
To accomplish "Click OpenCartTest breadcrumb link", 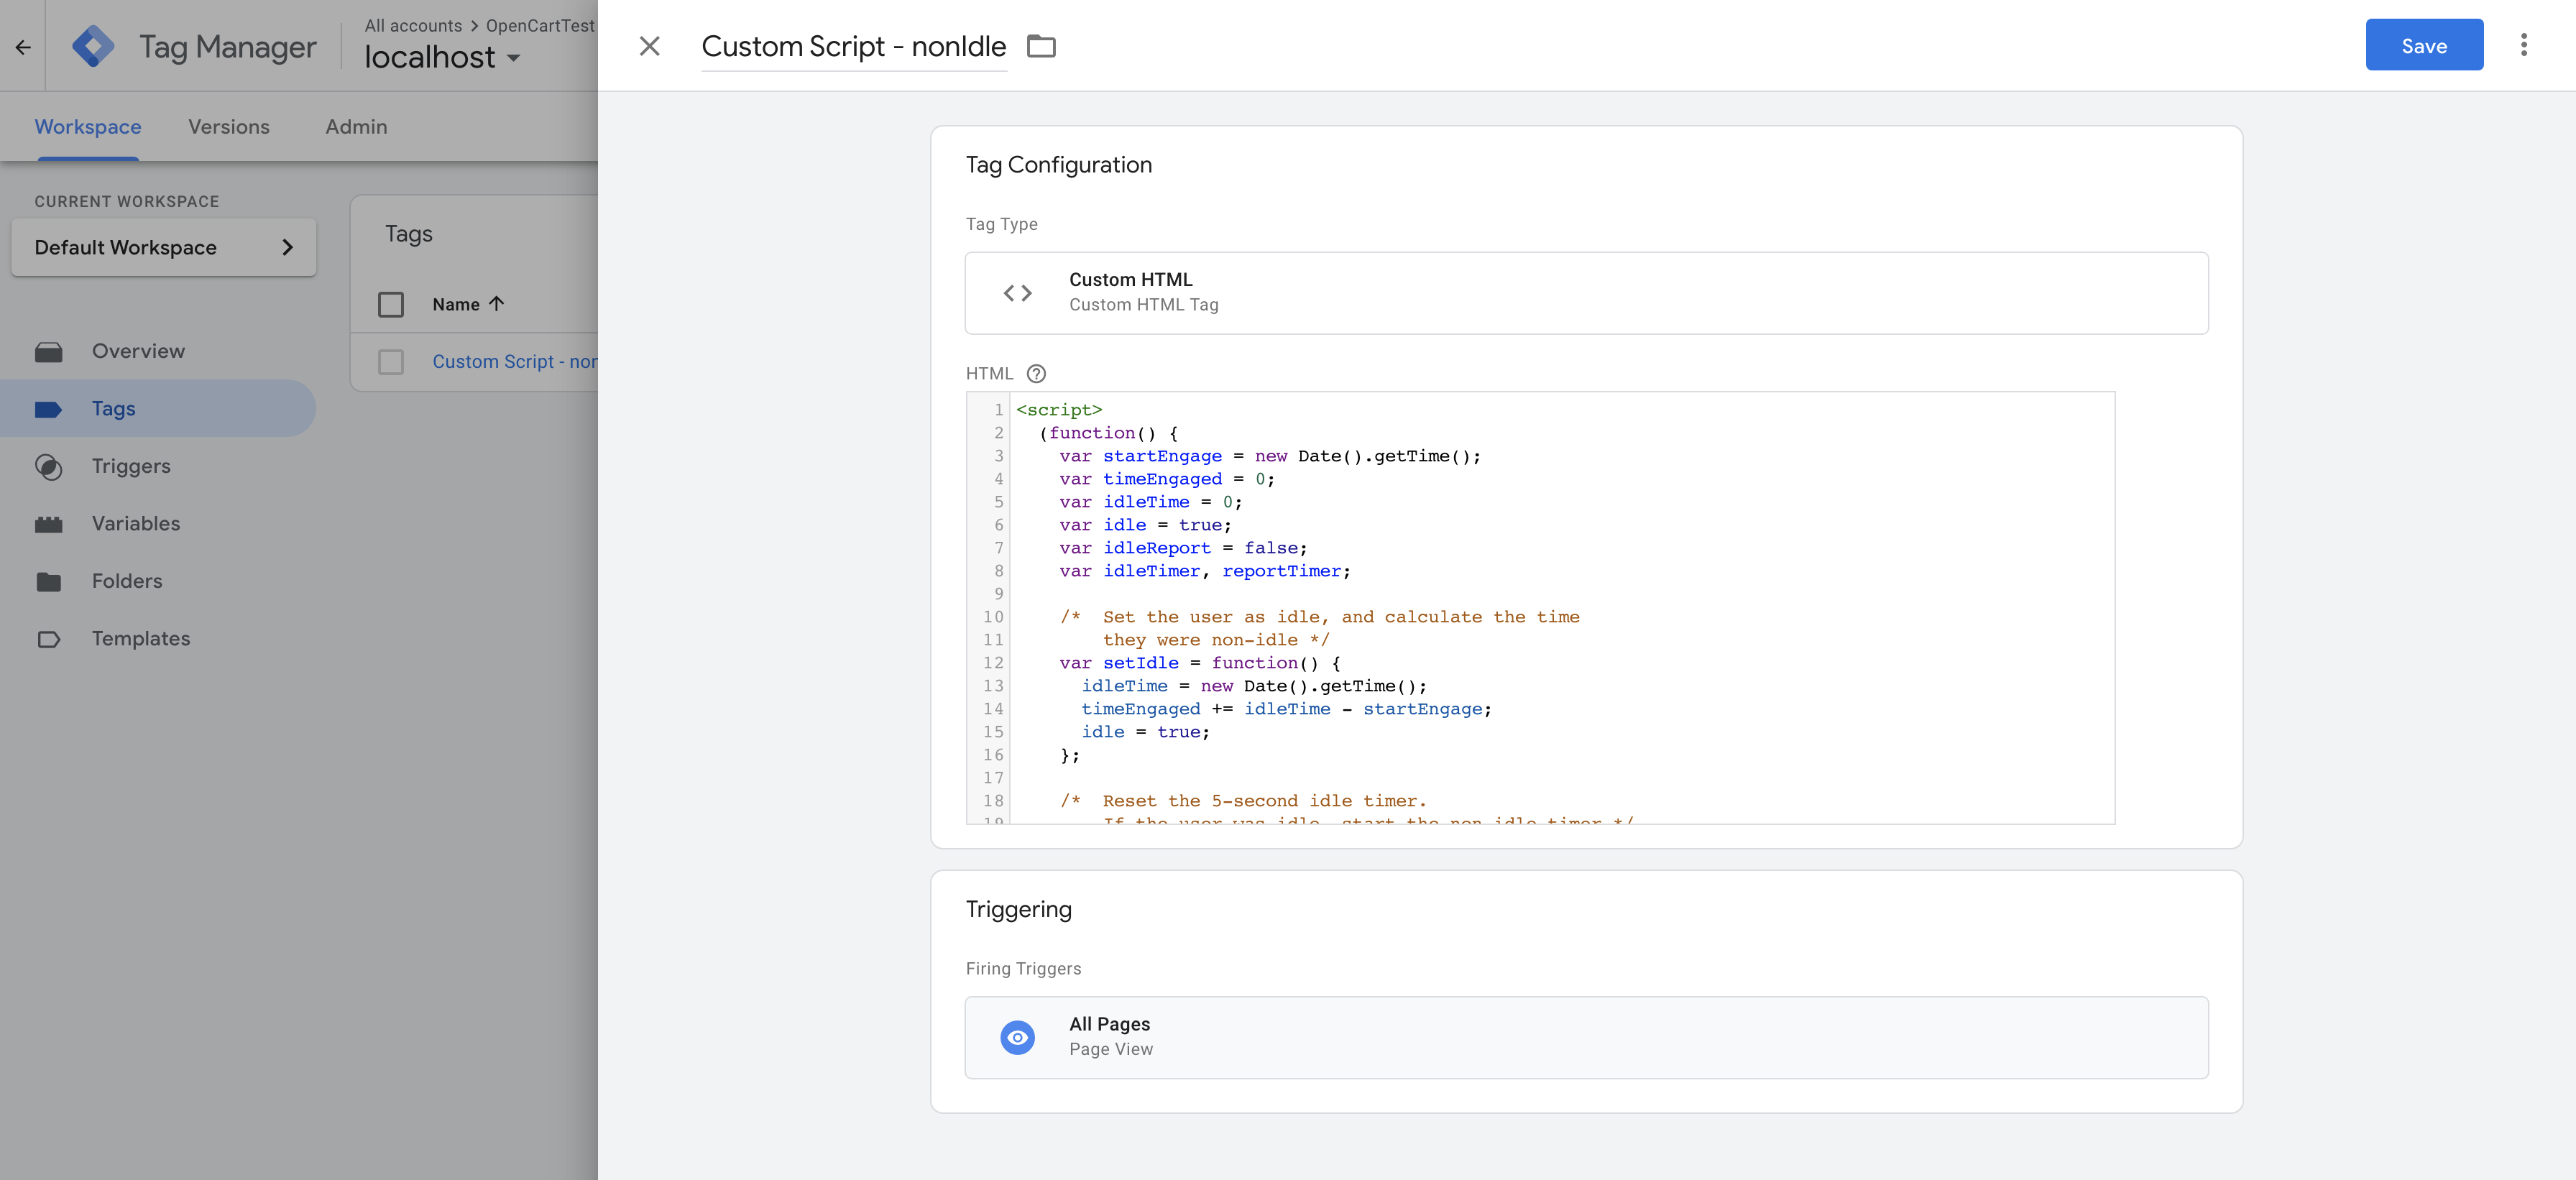I will [x=540, y=26].
